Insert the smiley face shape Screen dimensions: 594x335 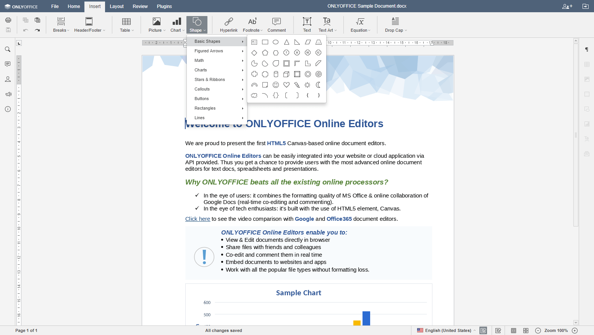(276, 85)
